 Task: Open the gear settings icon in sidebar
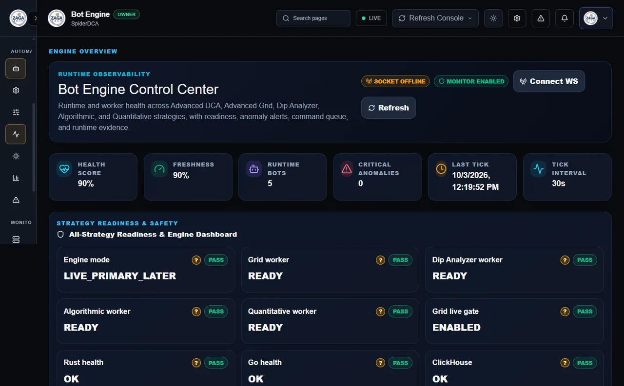(x=16, y=91)
